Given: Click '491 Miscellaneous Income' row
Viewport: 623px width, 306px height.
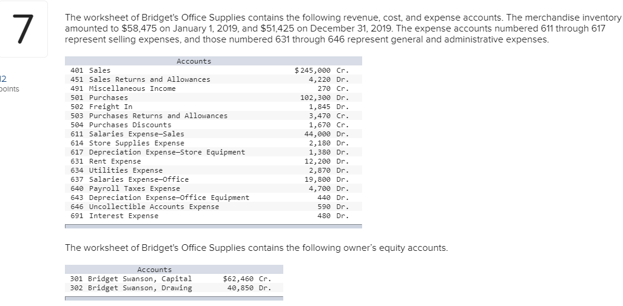Looking at the screenshot, I should [214, 88].
